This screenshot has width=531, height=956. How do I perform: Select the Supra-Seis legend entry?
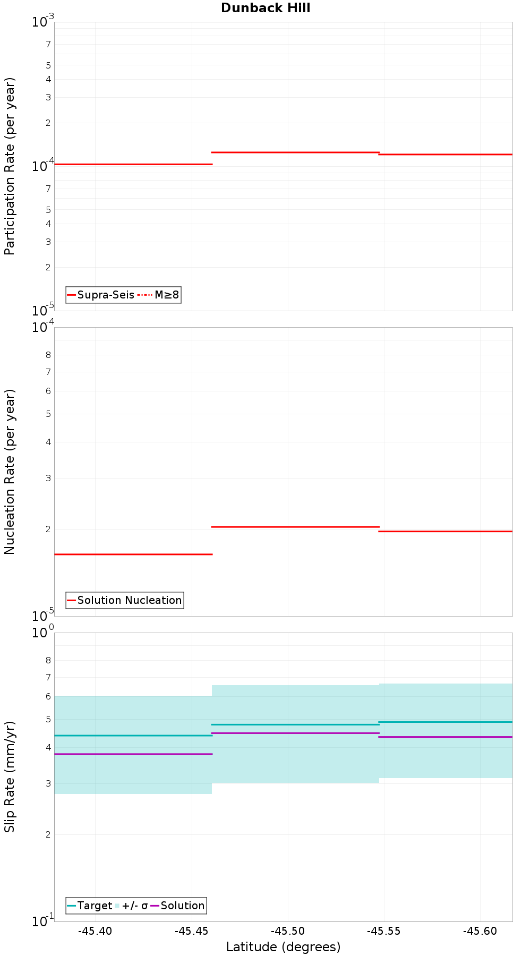pos(101,295)
